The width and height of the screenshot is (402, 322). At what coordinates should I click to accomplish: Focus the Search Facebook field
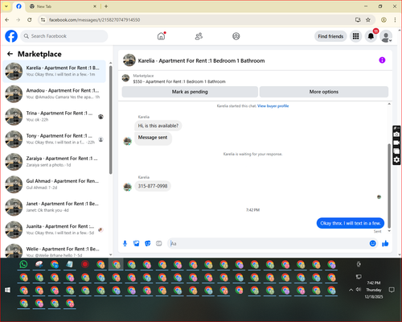click(x=64, y=36)
